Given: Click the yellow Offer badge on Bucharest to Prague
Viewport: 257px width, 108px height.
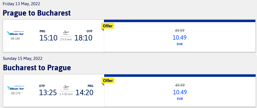Looking at the screenshot, I should (108, 81).
